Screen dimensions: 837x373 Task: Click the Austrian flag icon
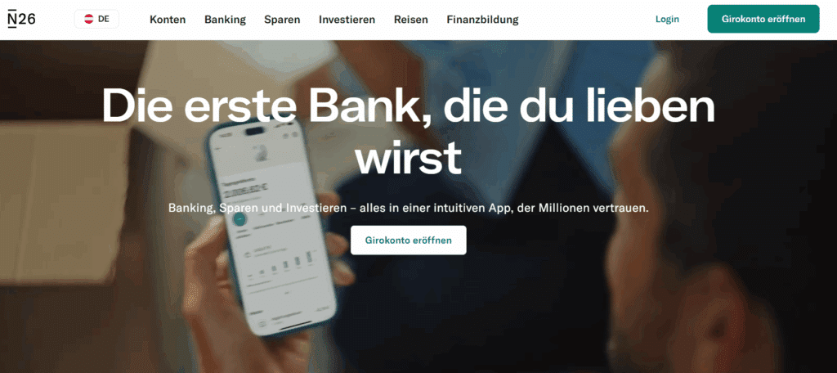pos(89,20)
